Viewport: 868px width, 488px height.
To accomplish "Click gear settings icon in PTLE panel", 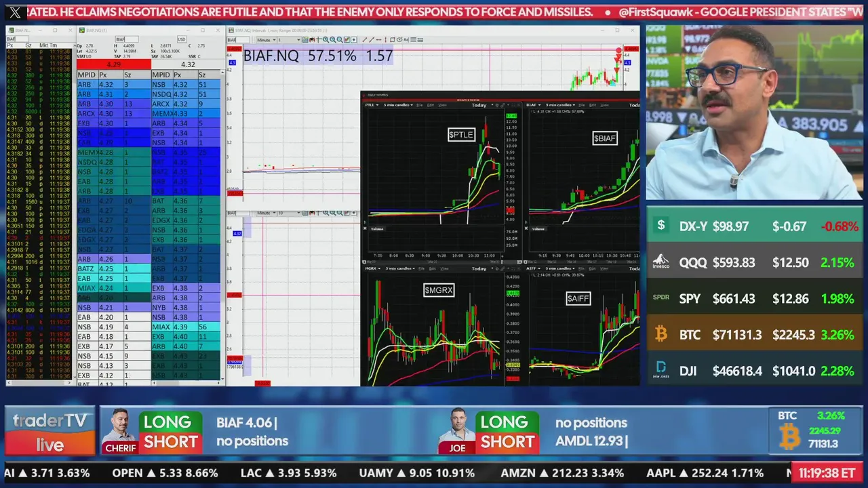I will 497,105.
